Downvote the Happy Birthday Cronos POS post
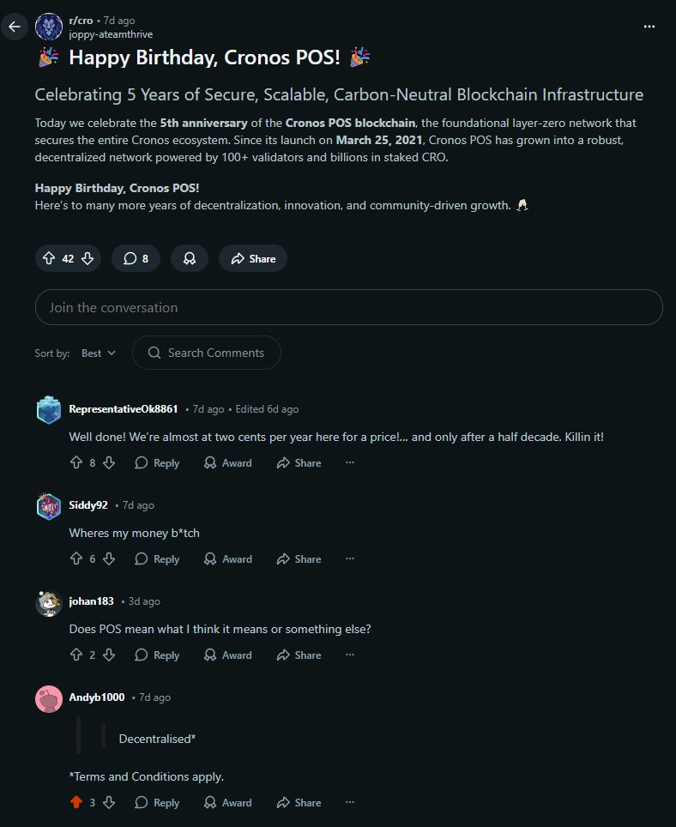The image size is (676, 827). click(88, 258)
